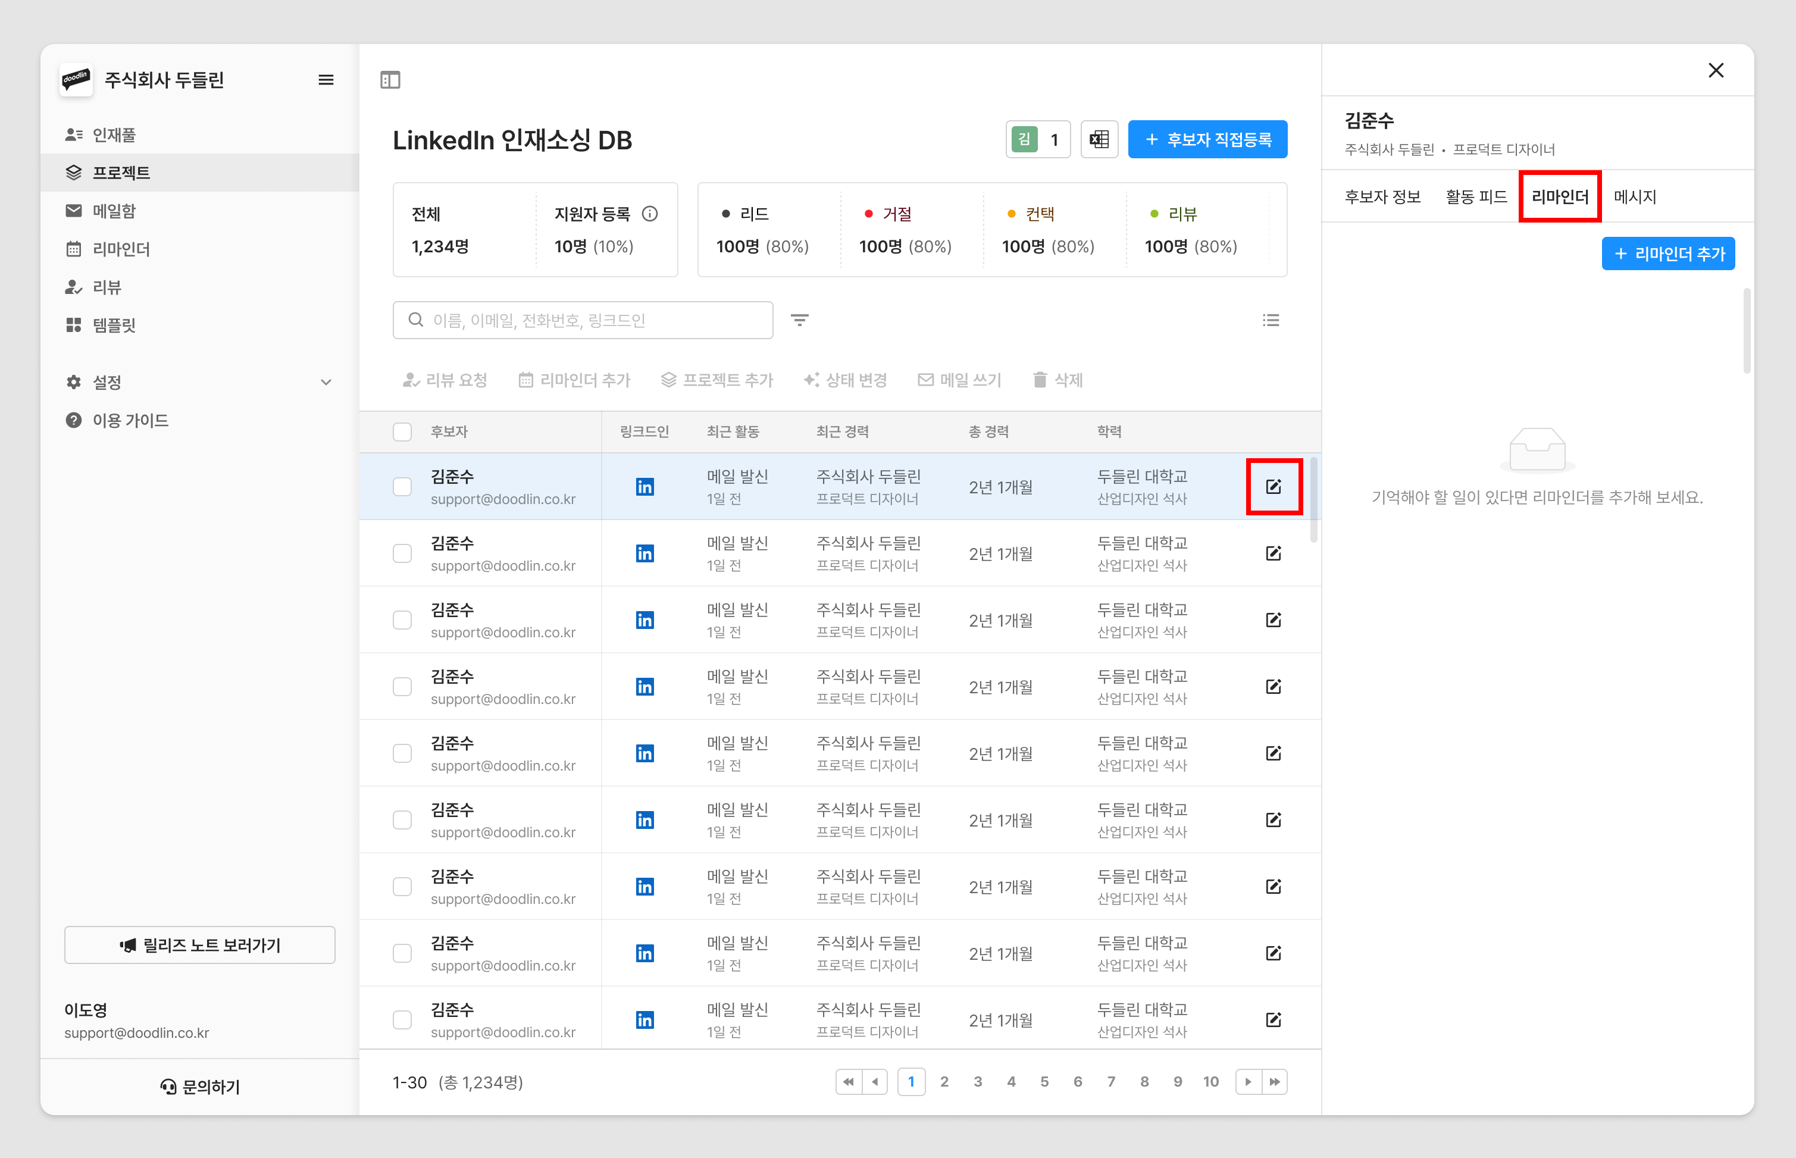Click the Excel export icon
Screen dimensions: 1796x1158
(1099, 140)
